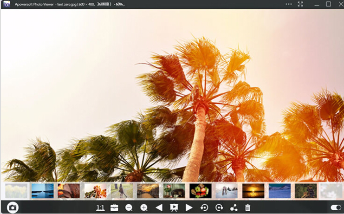Zoom in with the plus magnifier
Screen dimensions: 344x214
click(144, 208)
